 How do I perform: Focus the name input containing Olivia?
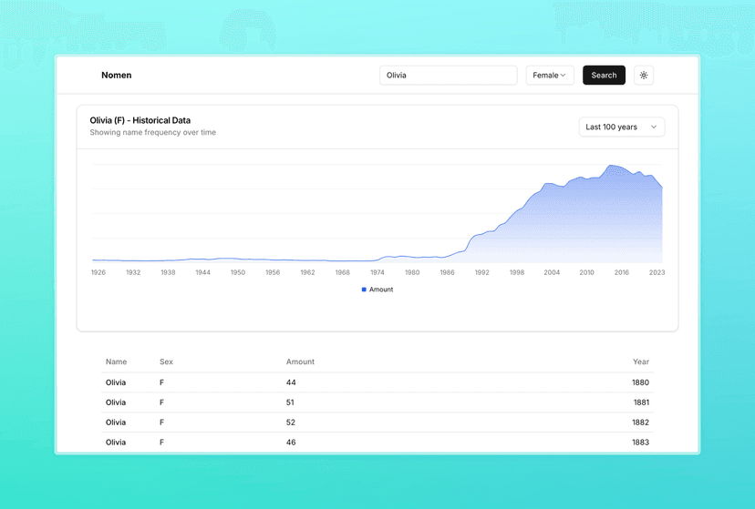[x=448, y=76]
